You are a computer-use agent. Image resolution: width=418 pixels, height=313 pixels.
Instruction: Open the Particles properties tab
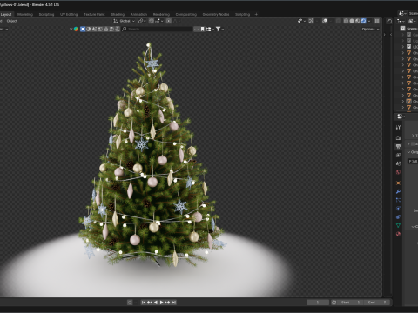[398, 200]
